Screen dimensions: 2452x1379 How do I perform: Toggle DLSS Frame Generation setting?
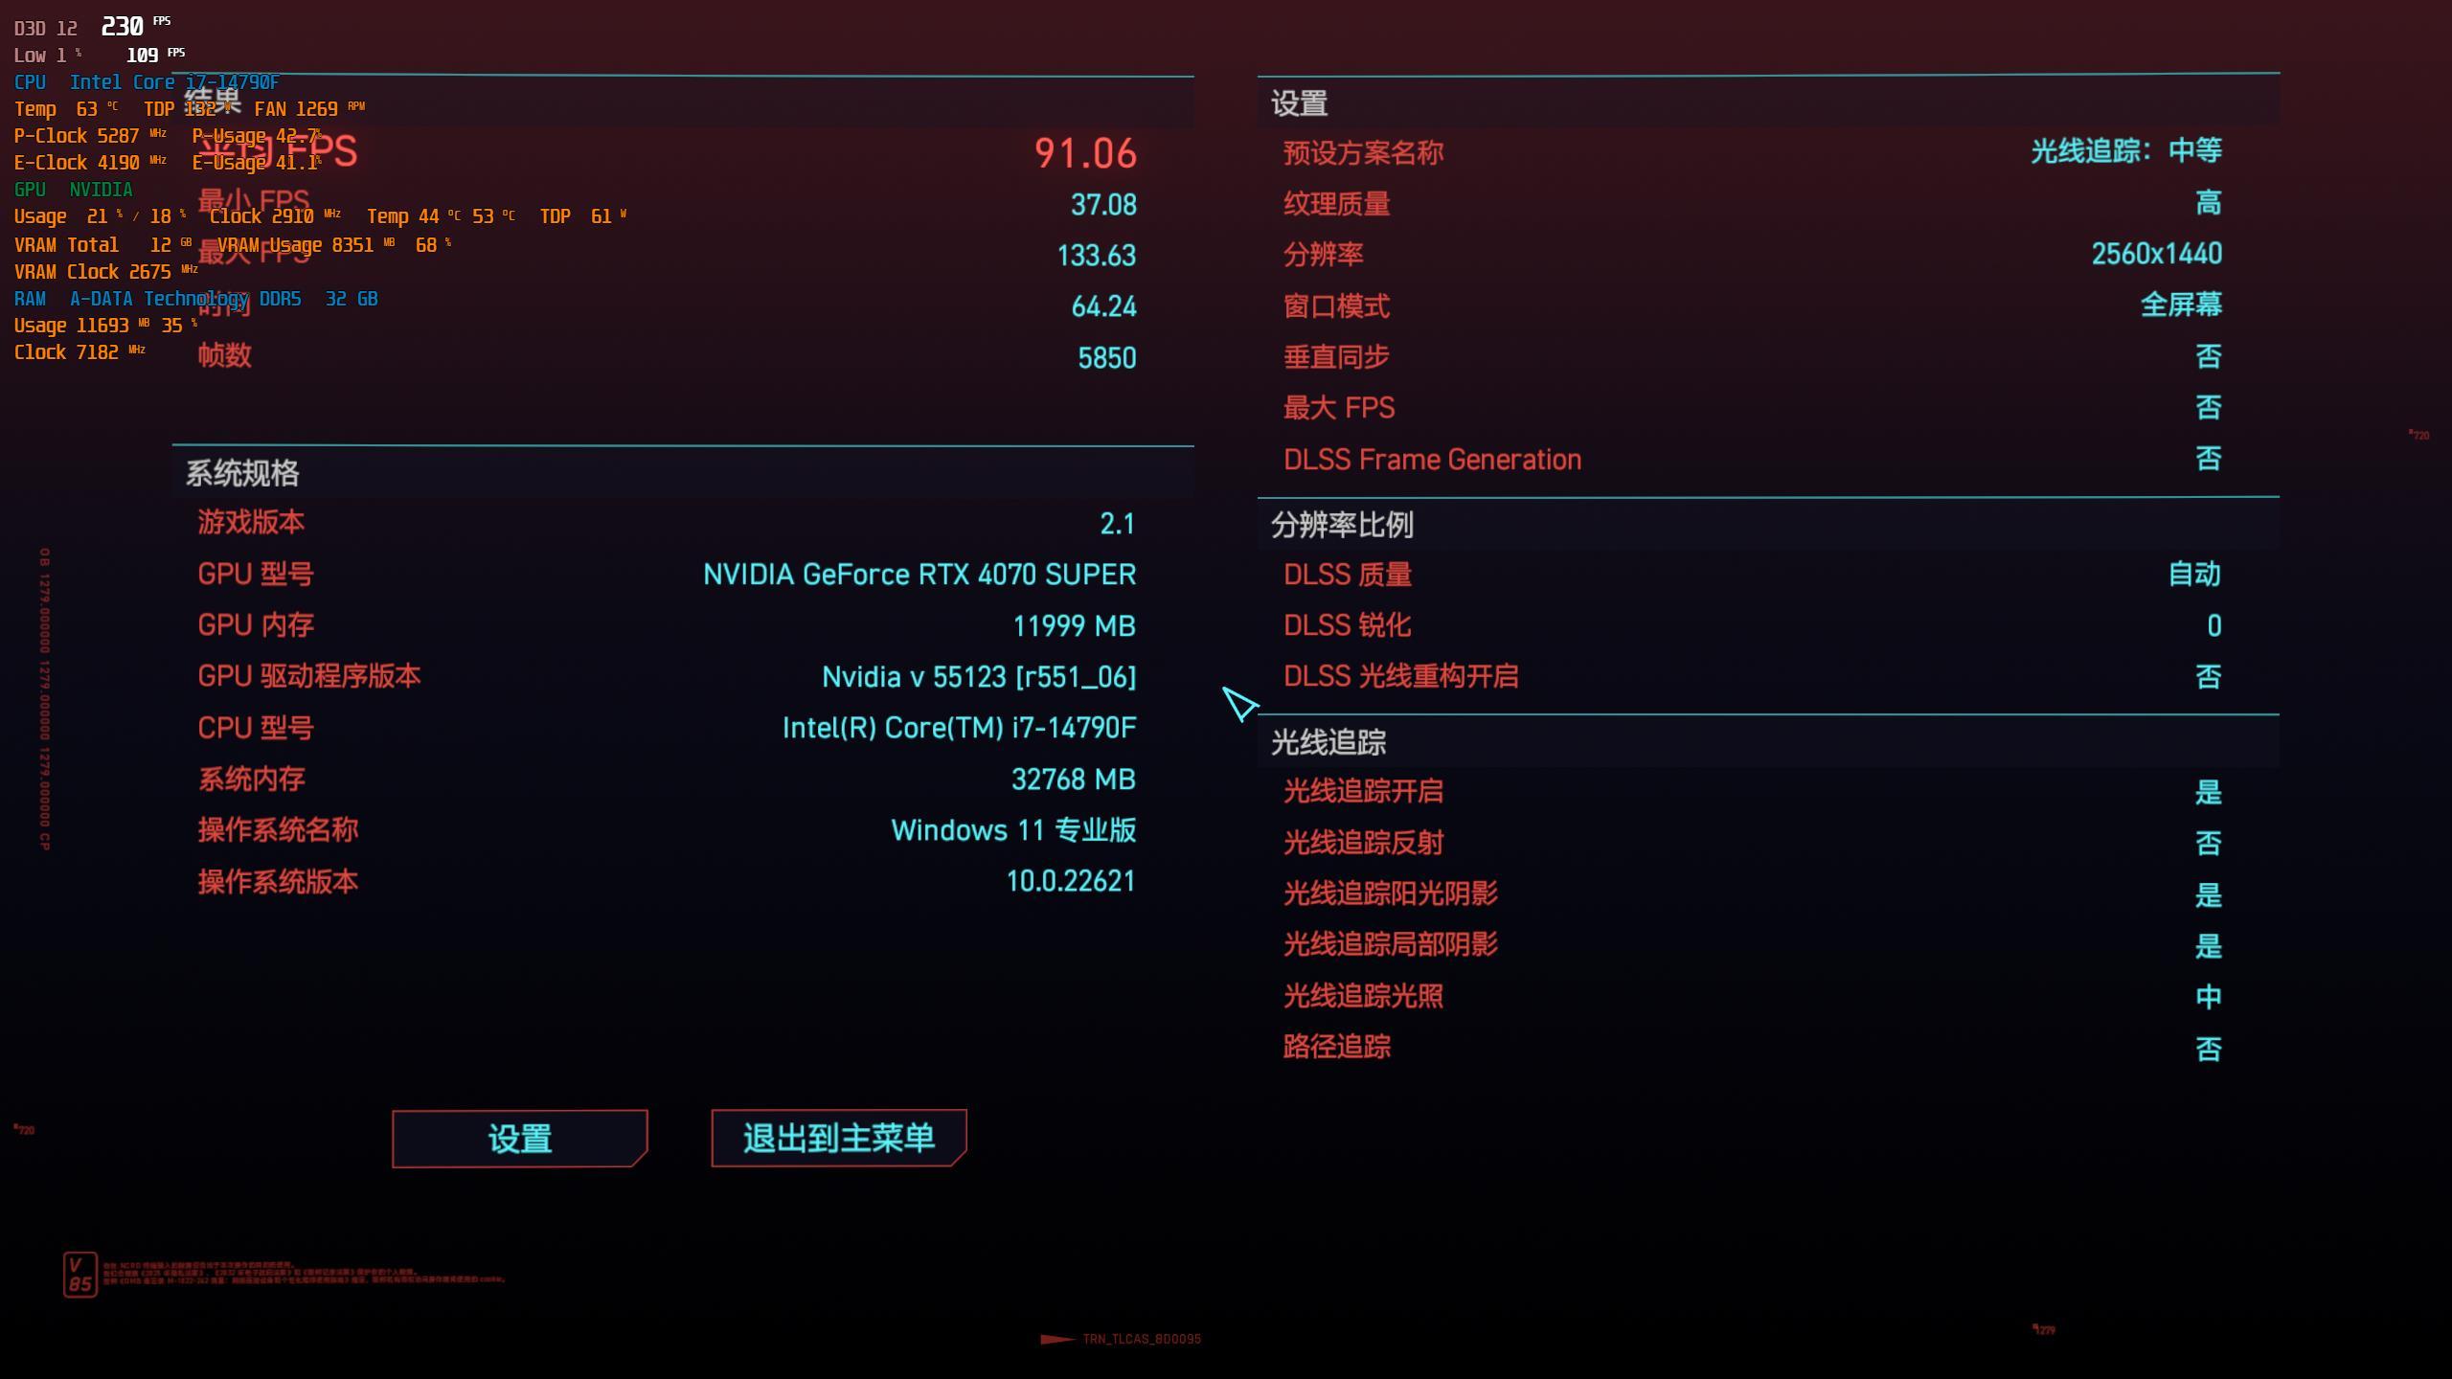coord(2210,458)
